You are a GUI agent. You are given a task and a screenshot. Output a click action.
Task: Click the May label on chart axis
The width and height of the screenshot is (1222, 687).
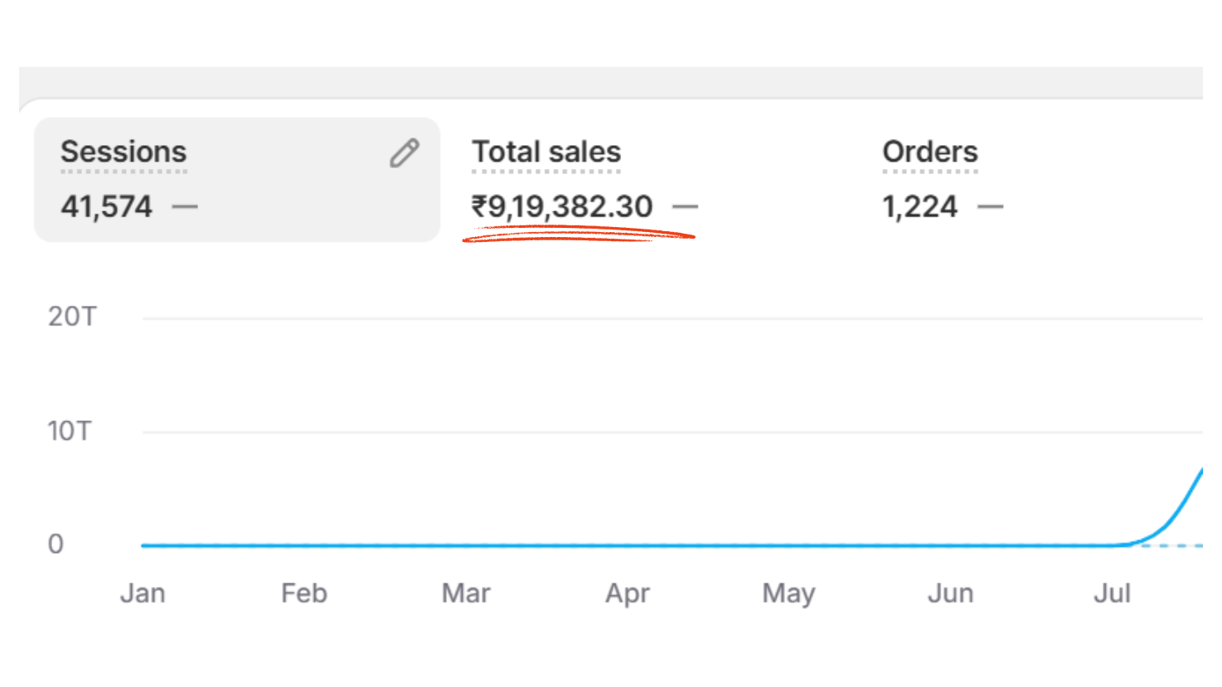(788, 593)
